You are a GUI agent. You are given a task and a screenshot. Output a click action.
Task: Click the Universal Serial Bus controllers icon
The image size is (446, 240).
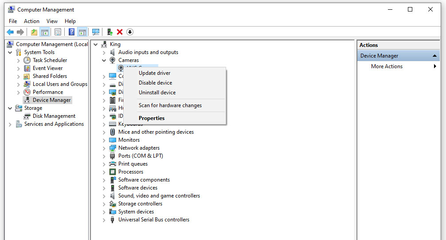pyautogui.click(x=113, y=220)
